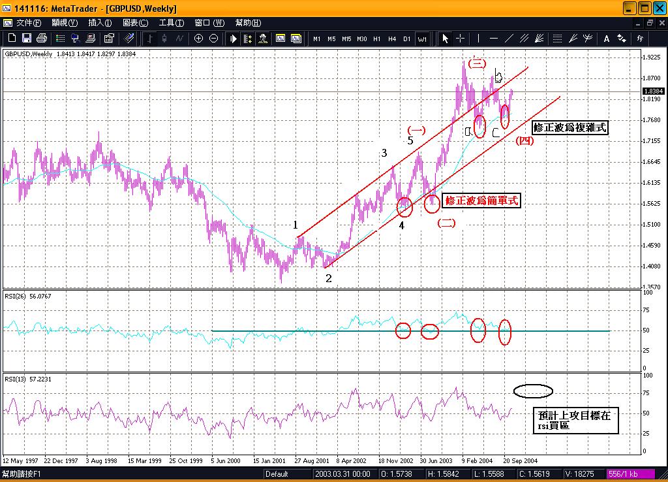Create a new chart with the blank page icon
Screen dimensions: 668x482
coord(12,39)
